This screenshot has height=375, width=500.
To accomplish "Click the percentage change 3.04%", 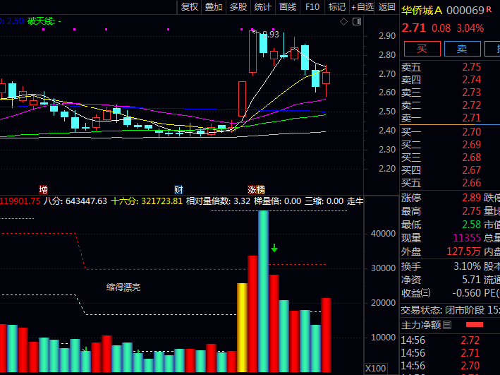I will click(470, 28).
